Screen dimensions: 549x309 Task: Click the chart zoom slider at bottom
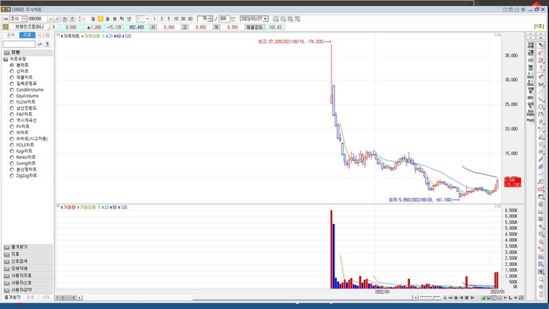click(430, 298)
